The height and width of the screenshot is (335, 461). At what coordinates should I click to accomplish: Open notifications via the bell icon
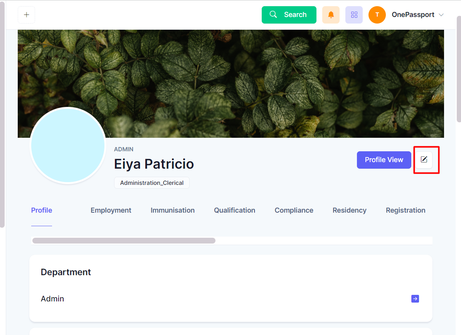(331, 15)
